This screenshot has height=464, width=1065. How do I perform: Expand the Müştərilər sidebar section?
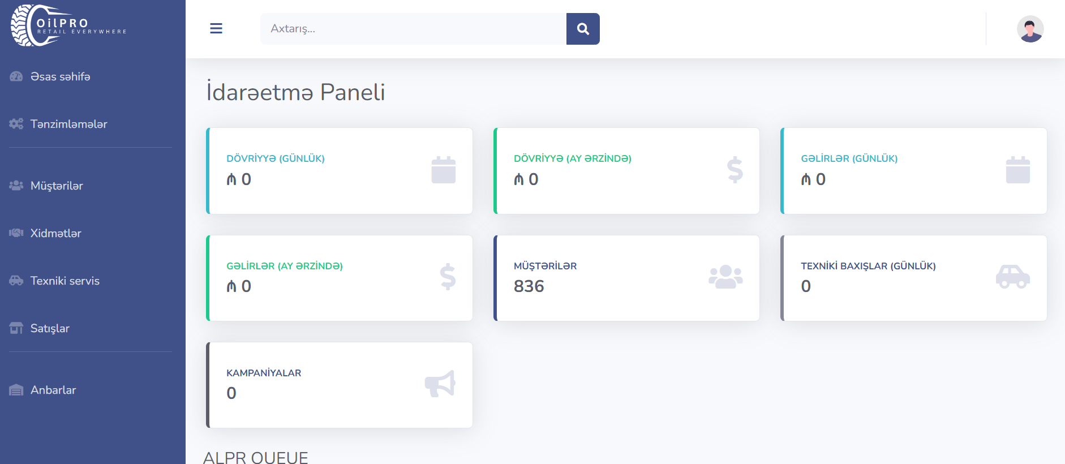pyautogui.click(x=57, y=186)
